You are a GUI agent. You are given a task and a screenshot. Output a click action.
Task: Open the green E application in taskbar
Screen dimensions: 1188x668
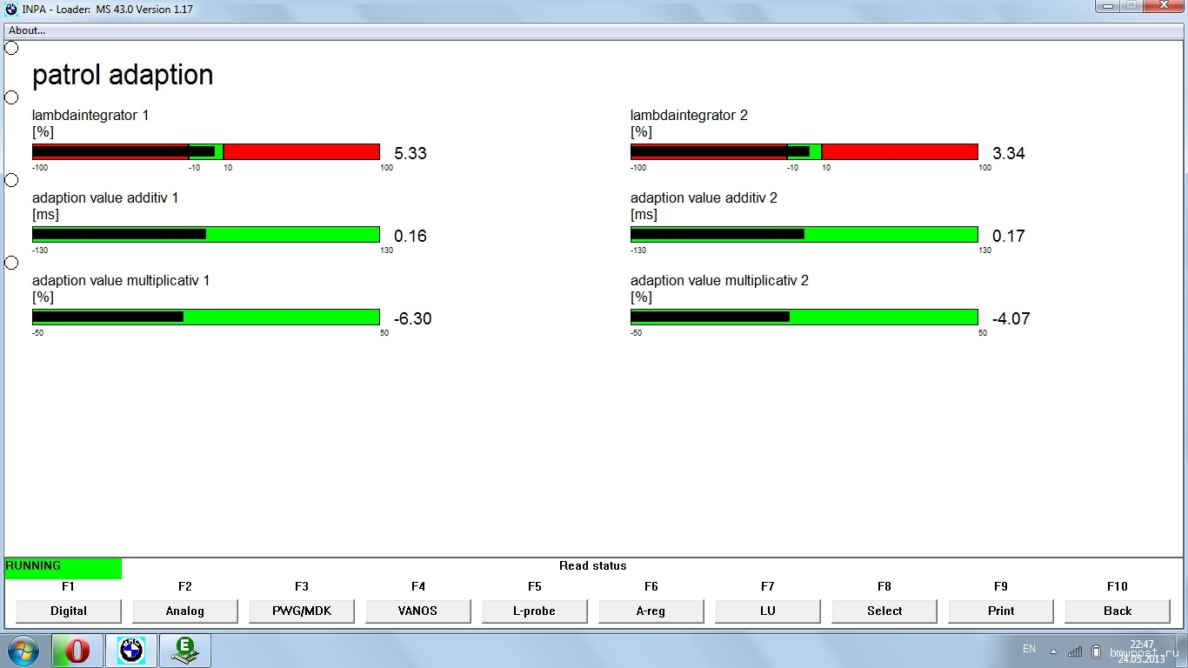click(x=184, y=651)
